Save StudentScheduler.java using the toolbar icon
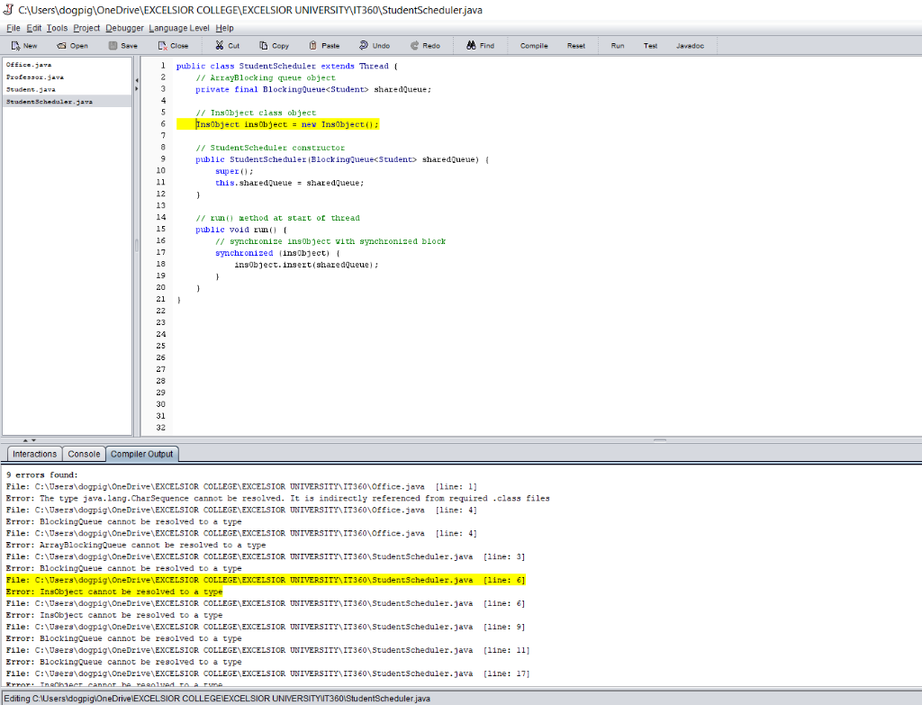The image size is (922, 705). click(x=122, y=45)
